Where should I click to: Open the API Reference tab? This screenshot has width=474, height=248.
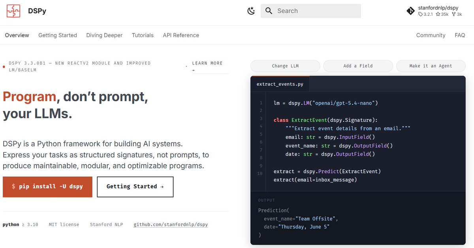click(x=181, y=35)
